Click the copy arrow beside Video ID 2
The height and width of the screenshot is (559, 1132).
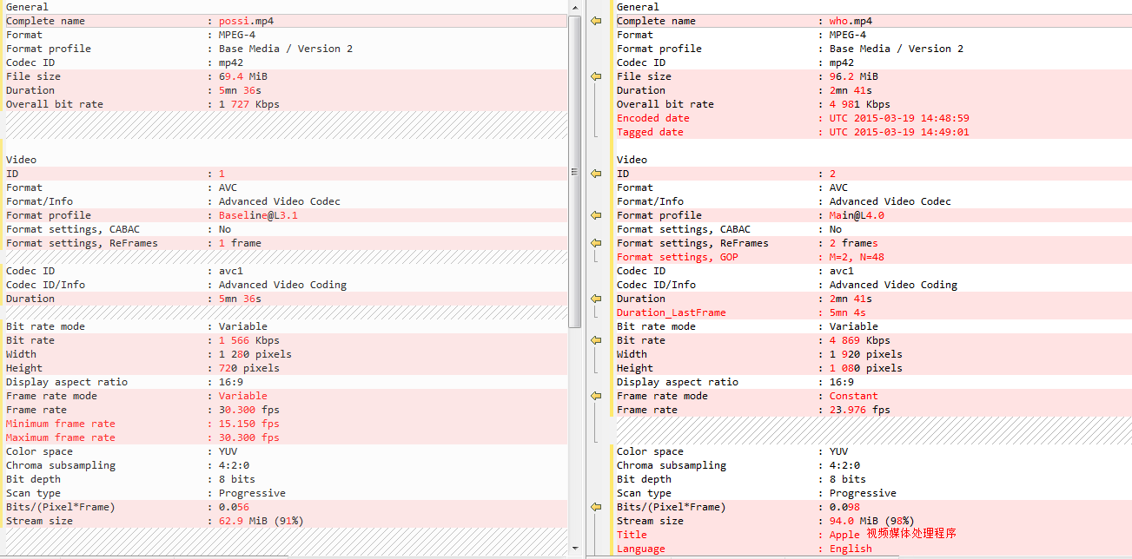point(596,174)
